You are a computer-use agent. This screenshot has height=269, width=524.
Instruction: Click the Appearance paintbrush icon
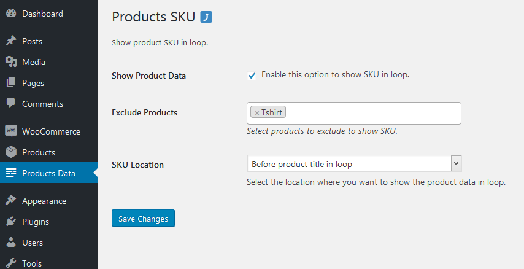pyautogui.click(x=11, y=201)
